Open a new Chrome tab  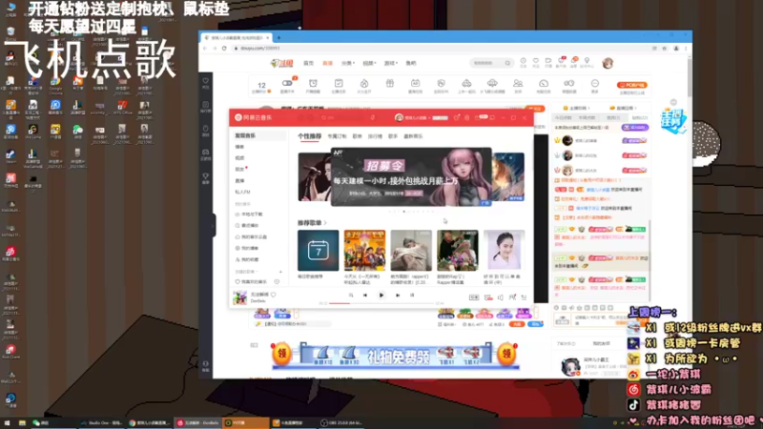[278, 37]
